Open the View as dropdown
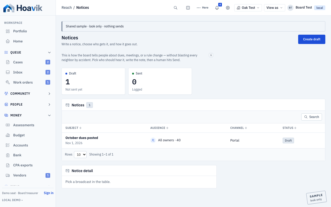 tap(274, 8)
